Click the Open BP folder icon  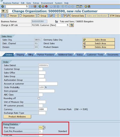point(51,16)
